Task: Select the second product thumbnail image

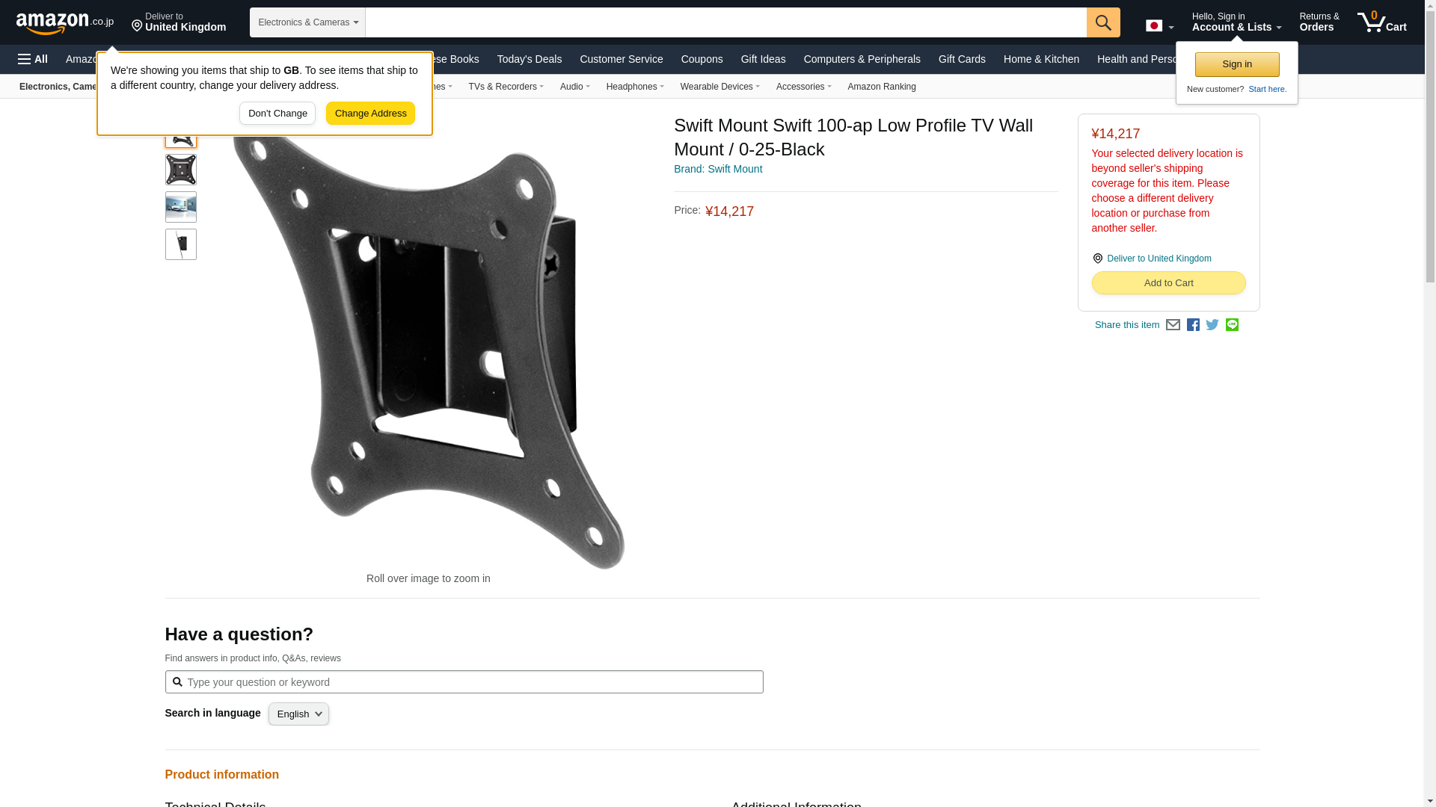Action: click(x=181, y=170)
